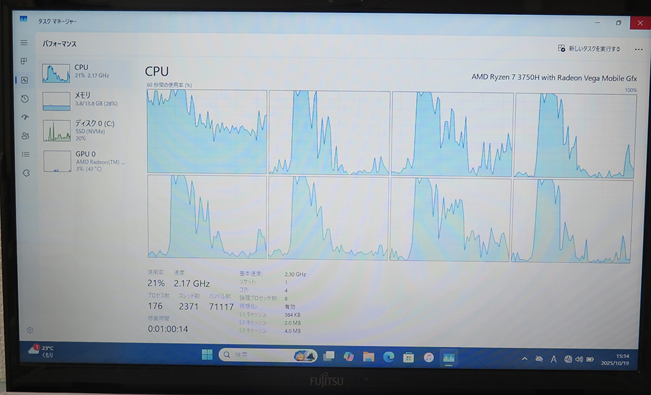Select the CPU performance item
Screen dimensions: 651x395
click(x=86, y=73)
